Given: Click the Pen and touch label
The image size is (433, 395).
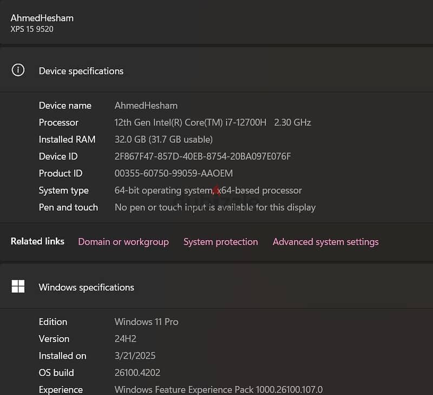Looking at the screenshot, I should (x=69, y=207).
